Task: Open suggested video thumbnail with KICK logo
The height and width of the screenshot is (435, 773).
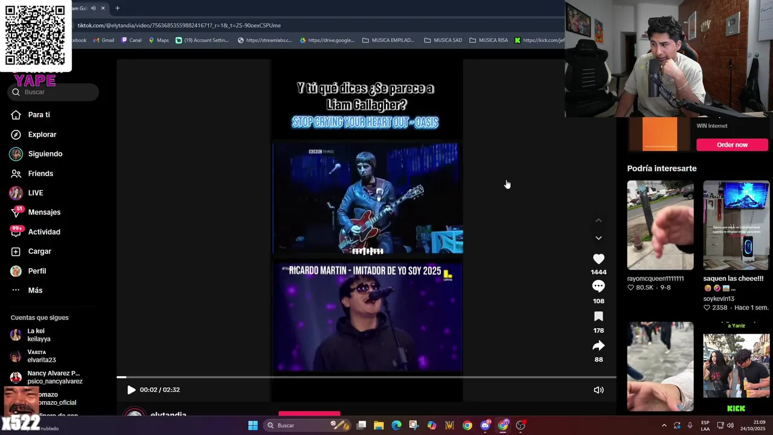Action: (736, 366)
